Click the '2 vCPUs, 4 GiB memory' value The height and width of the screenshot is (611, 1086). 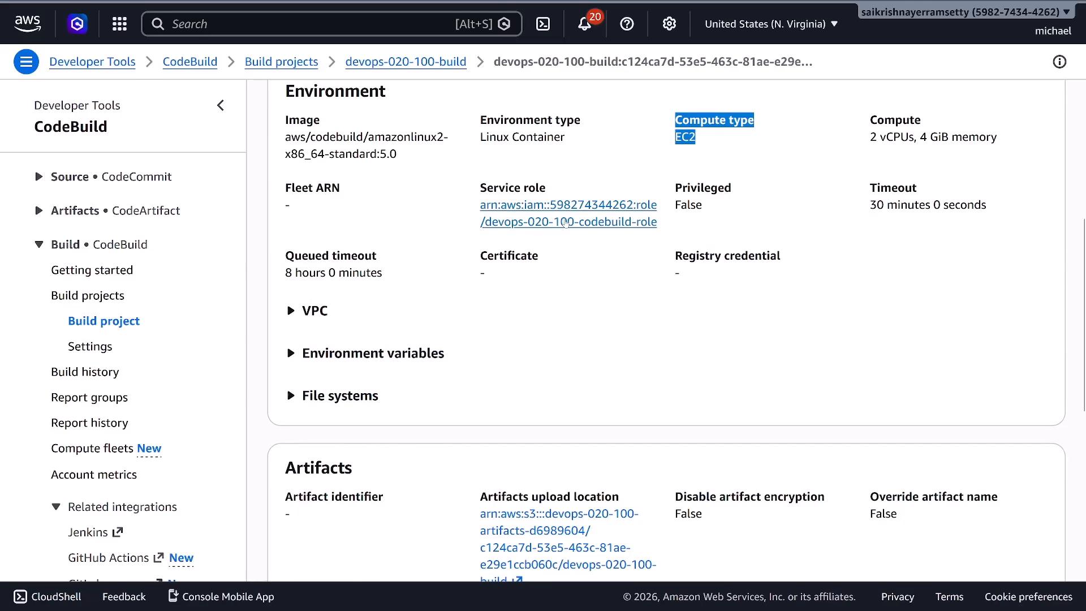(x=933, y=137)
